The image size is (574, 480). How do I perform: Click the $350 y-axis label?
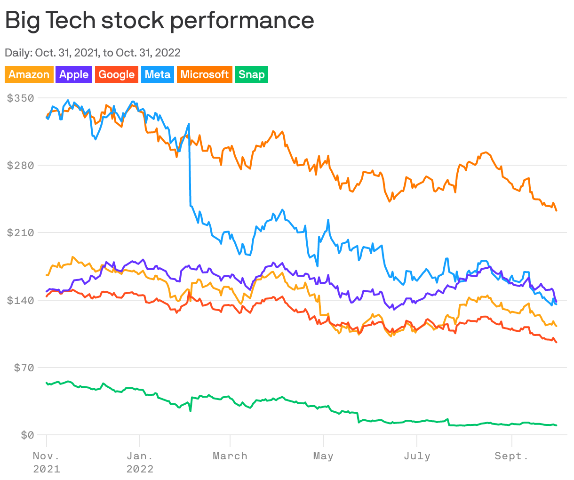point(20,98)
